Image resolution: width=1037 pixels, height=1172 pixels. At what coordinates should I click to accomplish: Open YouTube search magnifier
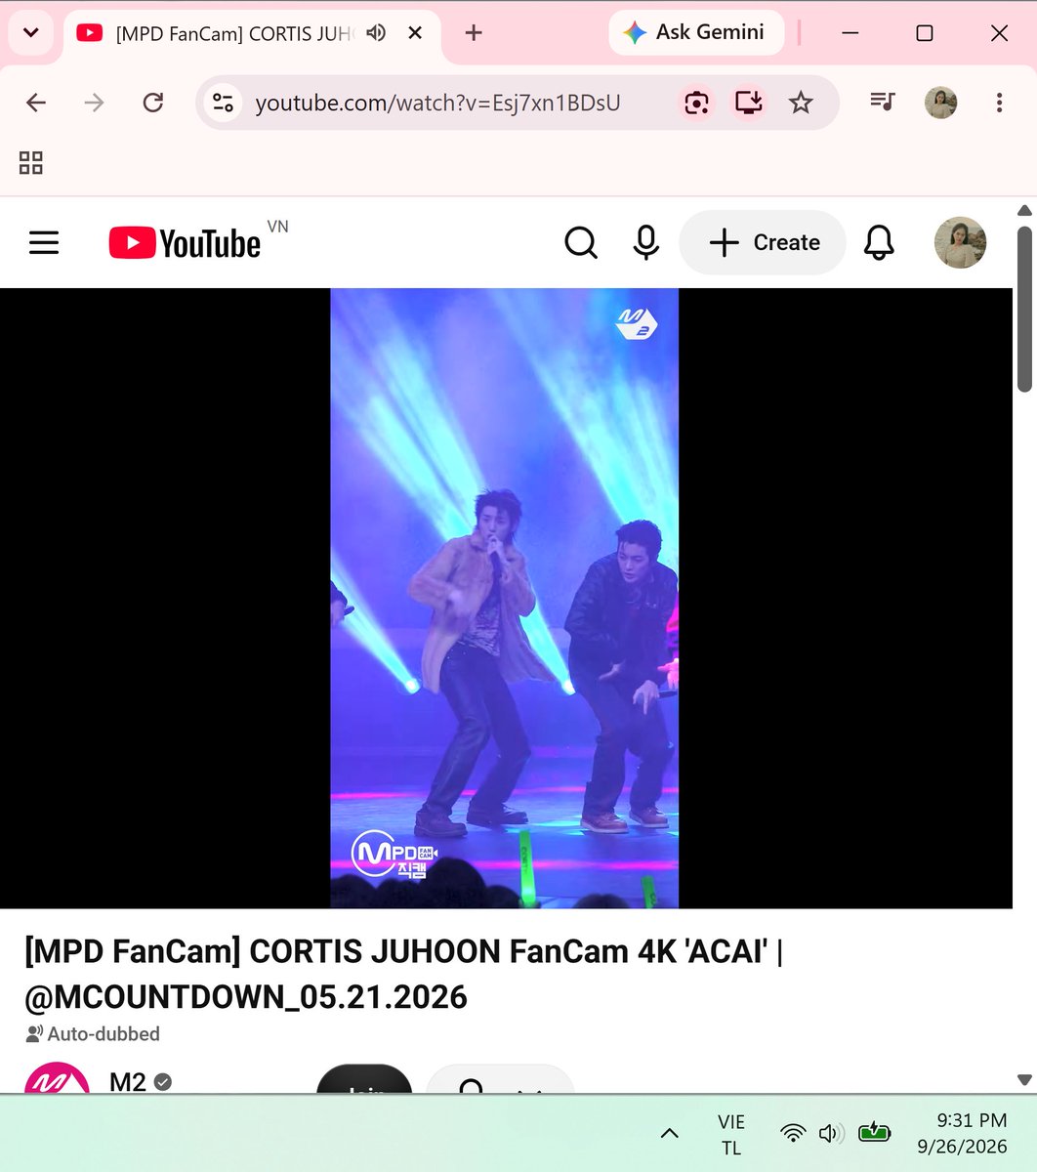pos(581,242)
